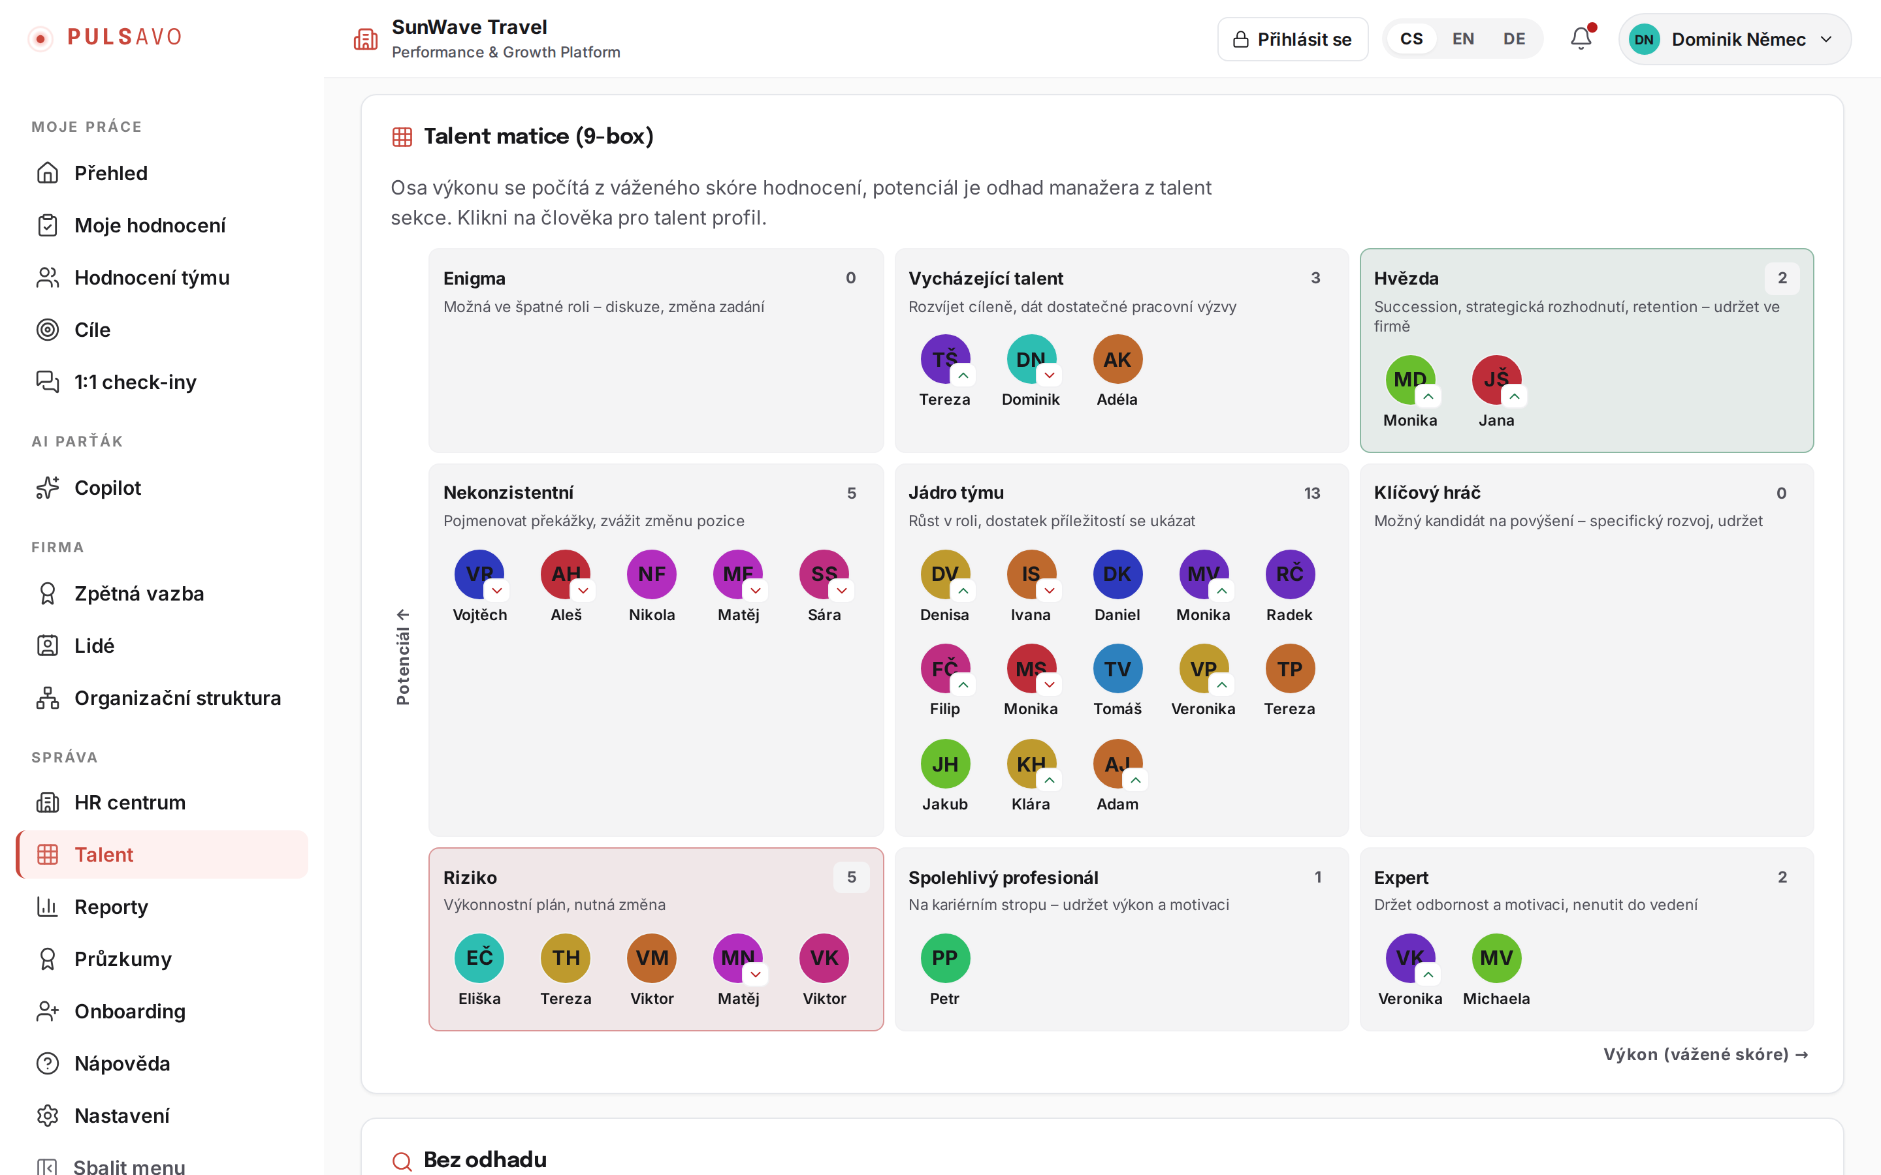Click the Průzkumy award icon

[48, 958]
